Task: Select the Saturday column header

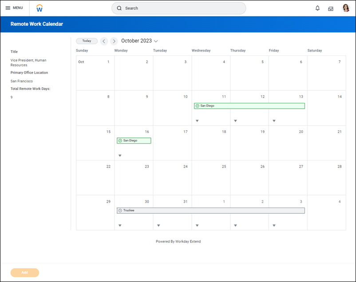Action: 315,51
